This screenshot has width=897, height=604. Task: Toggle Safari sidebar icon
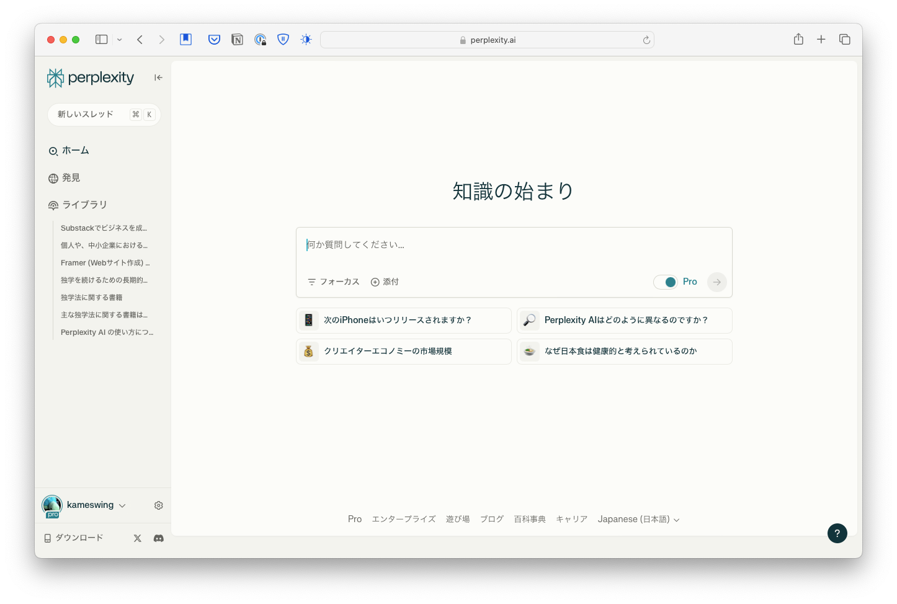[x=102, y=40]
